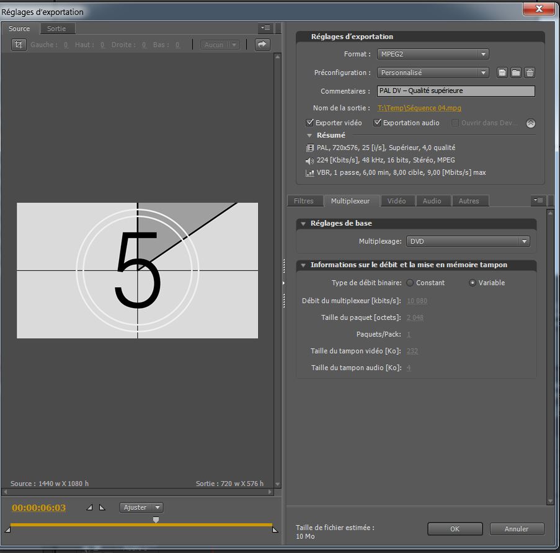The height and width of the screenshot is (553, 560).
Task: Toggle the Exportation audio checkbox
Action: click(x=377, y=123)
